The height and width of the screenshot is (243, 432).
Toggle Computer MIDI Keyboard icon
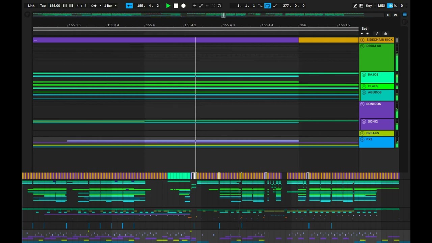[x=361, y=6]
